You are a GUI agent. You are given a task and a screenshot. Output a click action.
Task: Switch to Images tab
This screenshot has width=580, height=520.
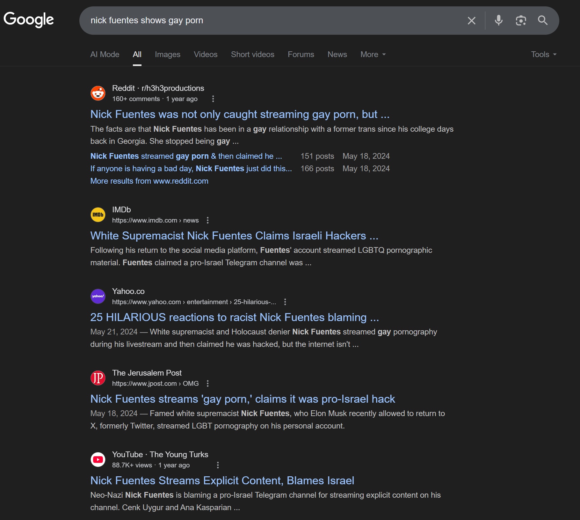pos(168,55)
